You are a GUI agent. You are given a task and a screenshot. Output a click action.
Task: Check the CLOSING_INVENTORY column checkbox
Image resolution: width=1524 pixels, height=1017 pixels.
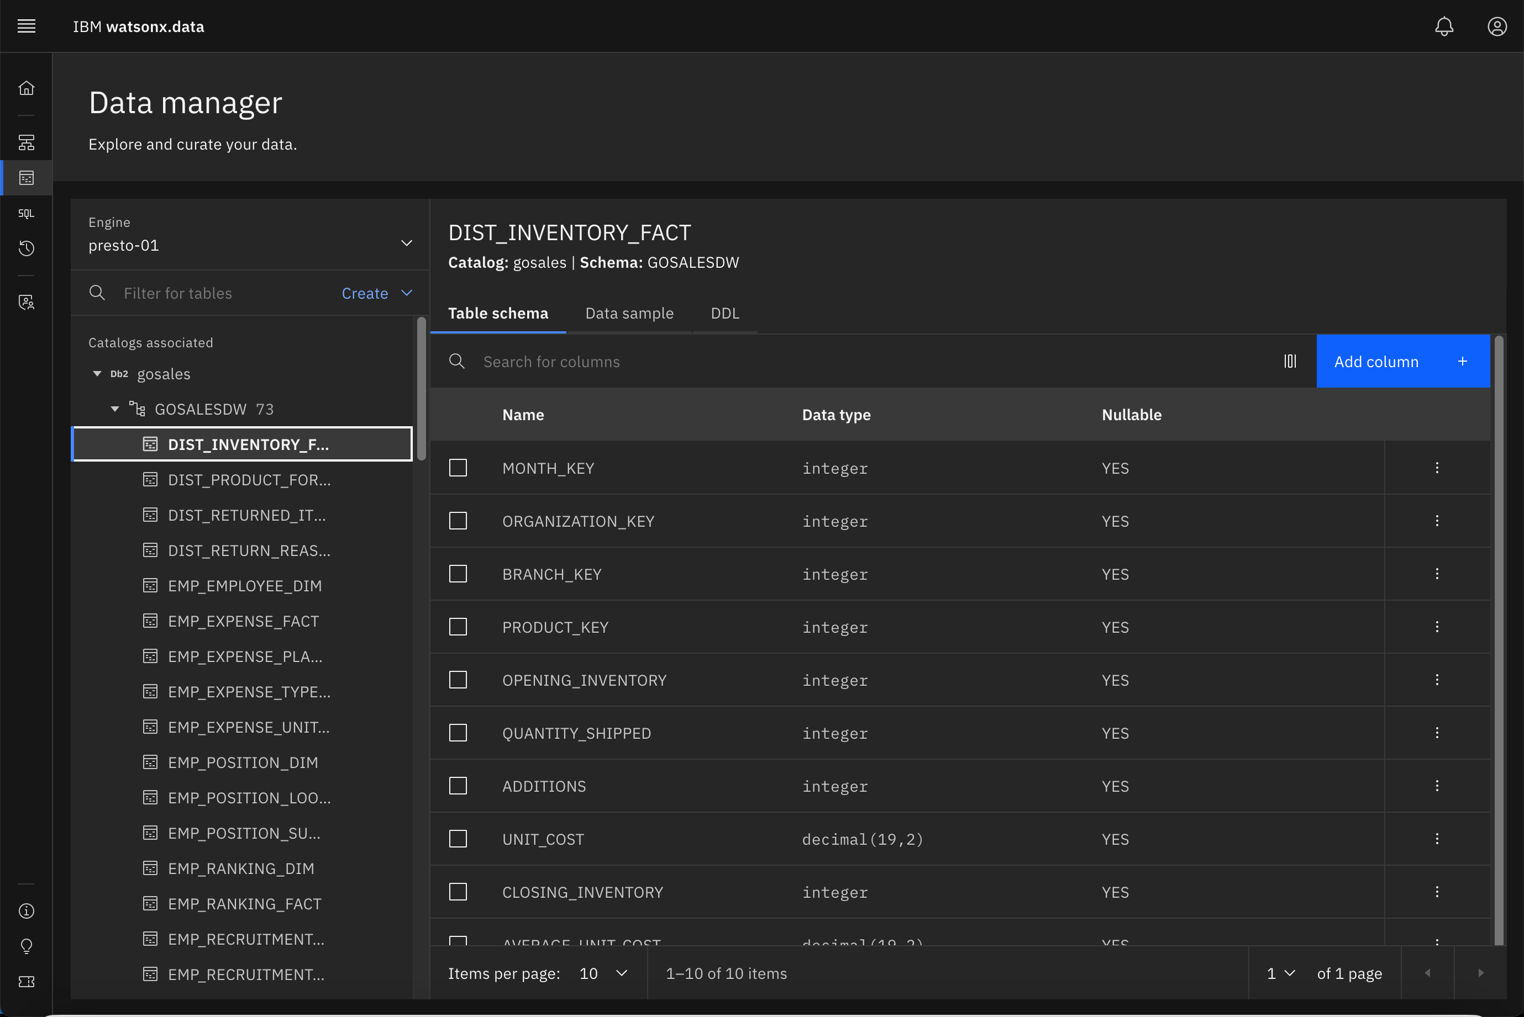tap(458, 892)
